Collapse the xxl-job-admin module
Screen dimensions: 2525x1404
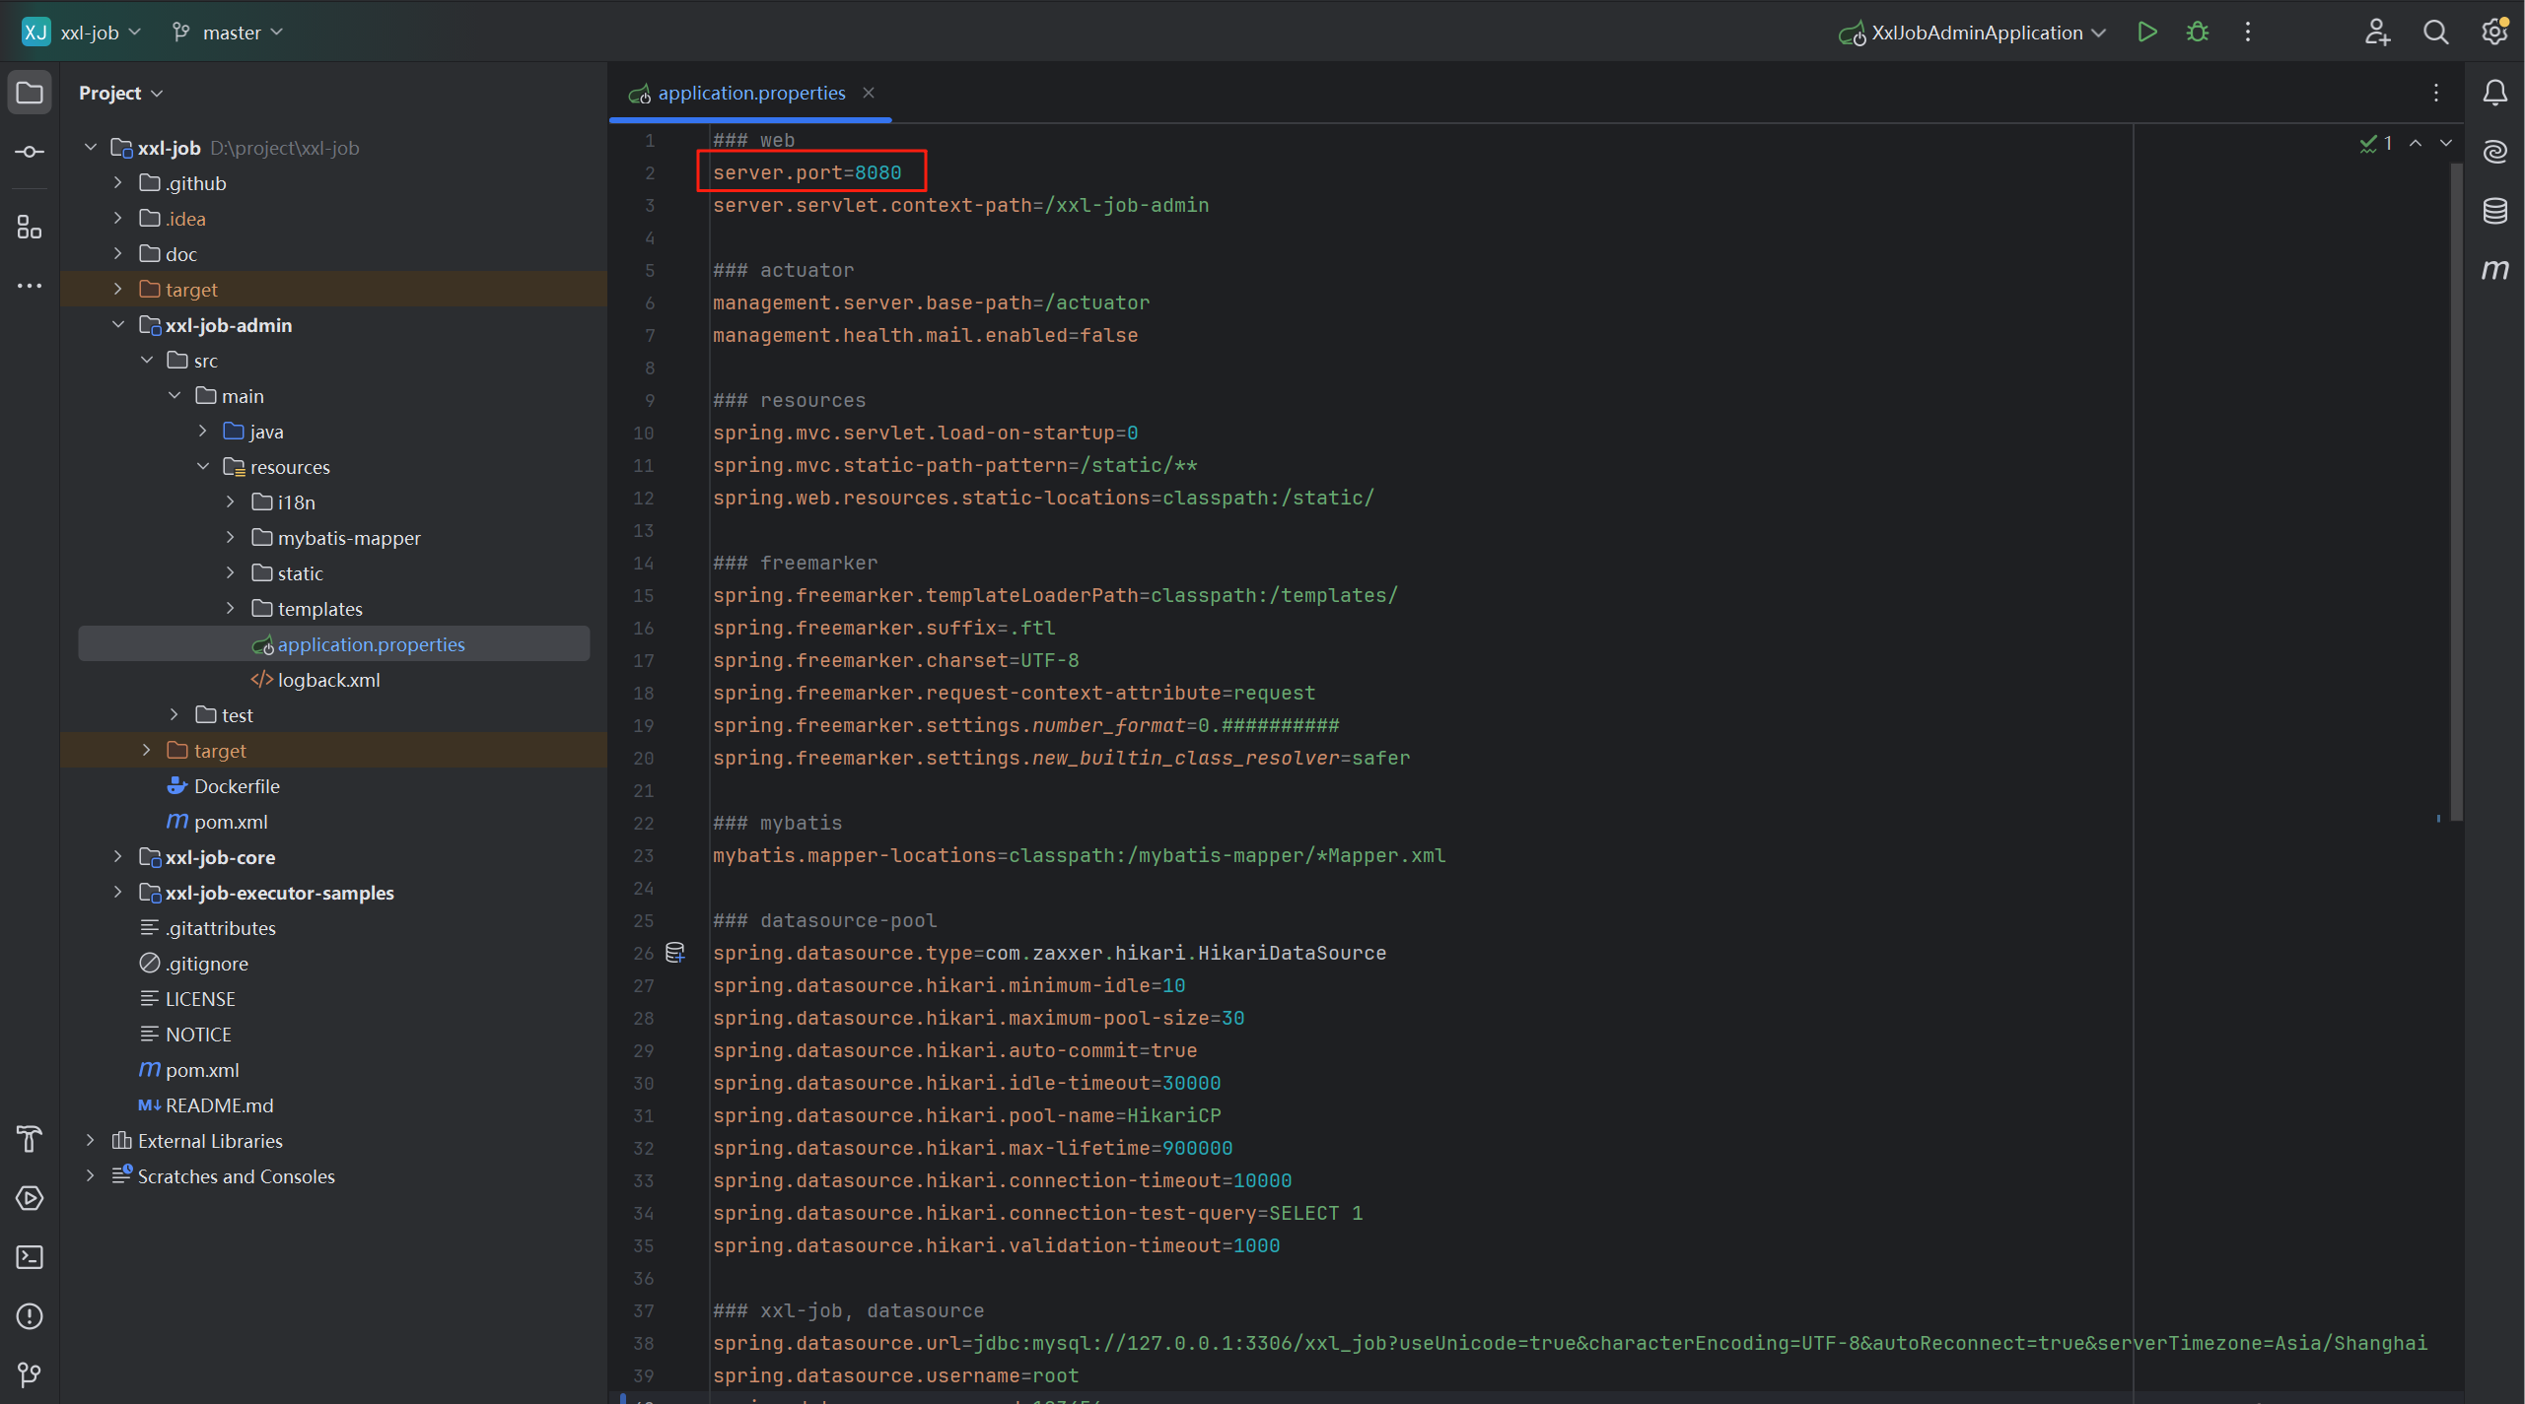click(x=118, y=325)
